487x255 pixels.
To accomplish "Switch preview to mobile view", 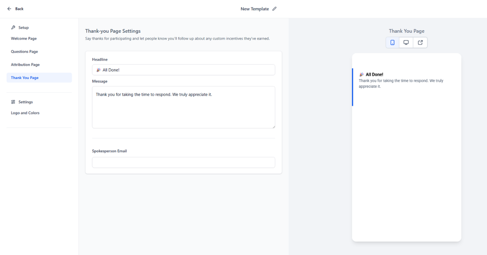I will coord(392,42).
